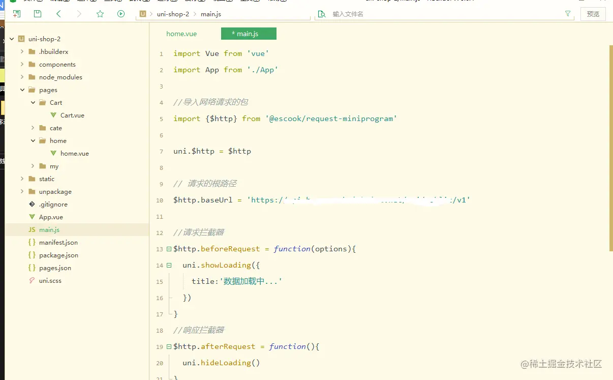Image resolution: width=613 pixels, height=380 pixels.
Task: Click the new file toolbar icon
Action: 17,14
